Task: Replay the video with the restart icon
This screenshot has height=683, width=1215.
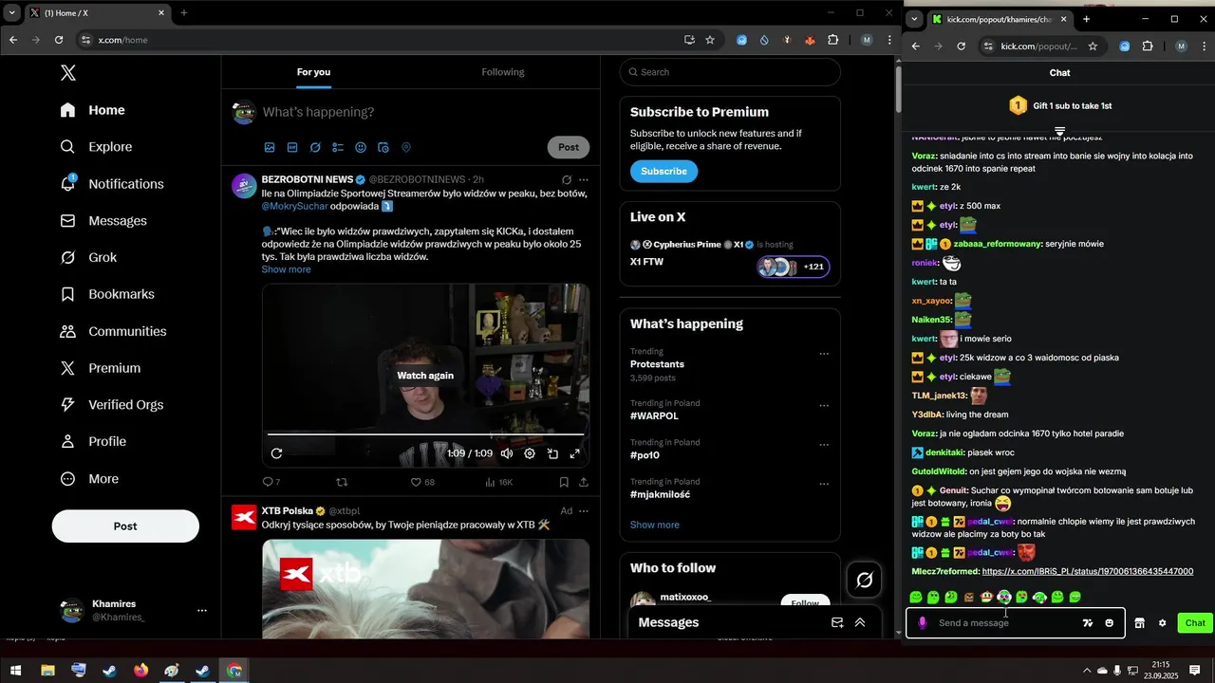Action: pyautogui.click(x=276, y=453)
